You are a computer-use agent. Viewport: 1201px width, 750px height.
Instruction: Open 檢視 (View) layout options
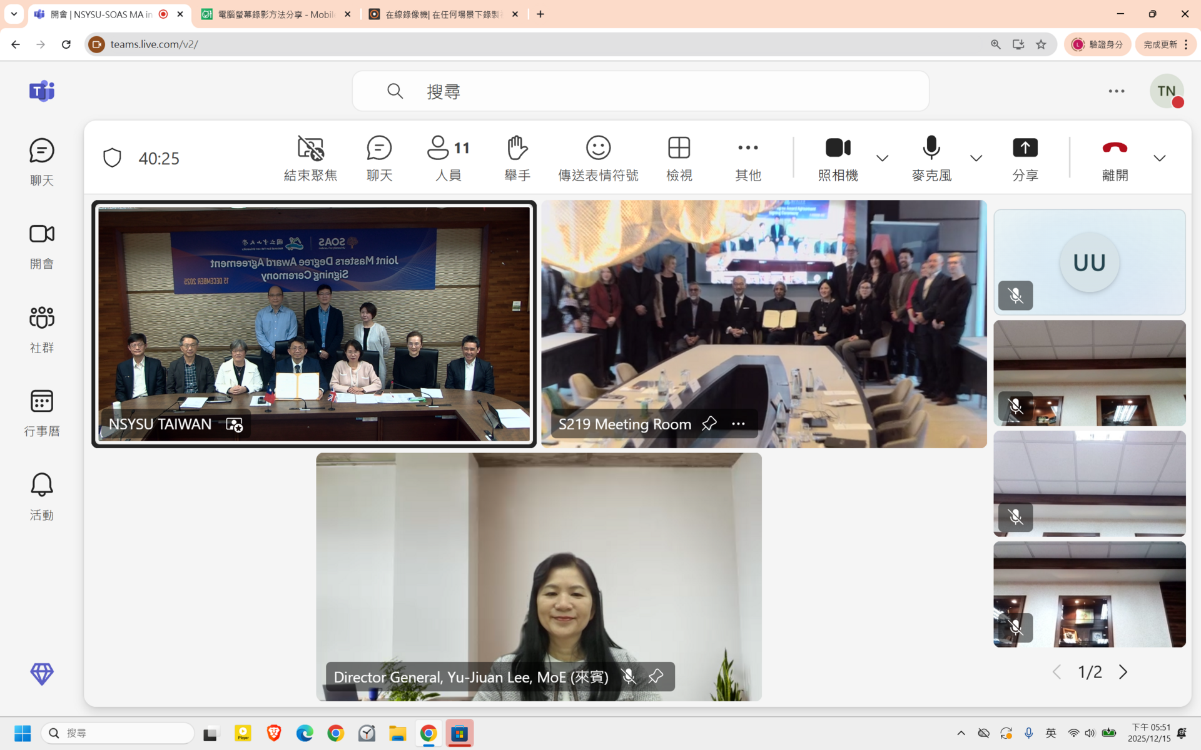click(x=679, y=157)
